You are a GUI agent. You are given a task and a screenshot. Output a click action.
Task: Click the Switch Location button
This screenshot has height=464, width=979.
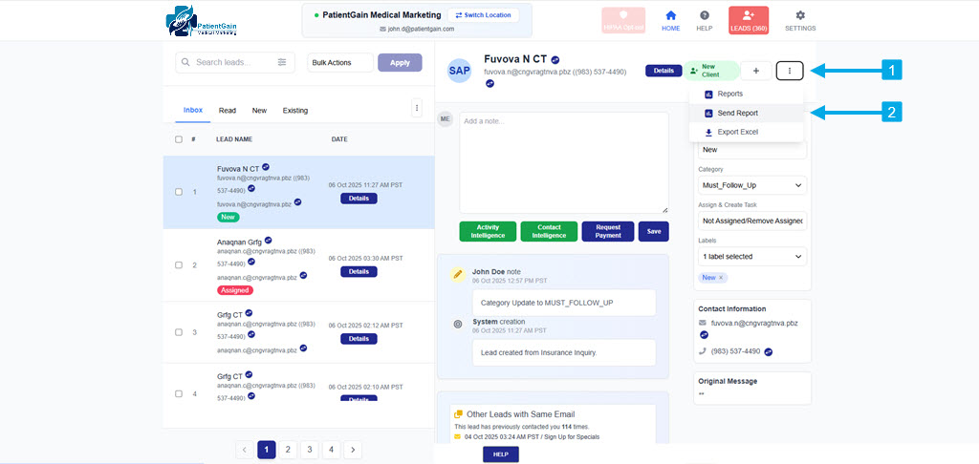point(483,15)
